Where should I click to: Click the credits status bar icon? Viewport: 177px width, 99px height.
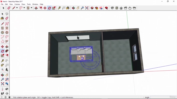(6, 97)
